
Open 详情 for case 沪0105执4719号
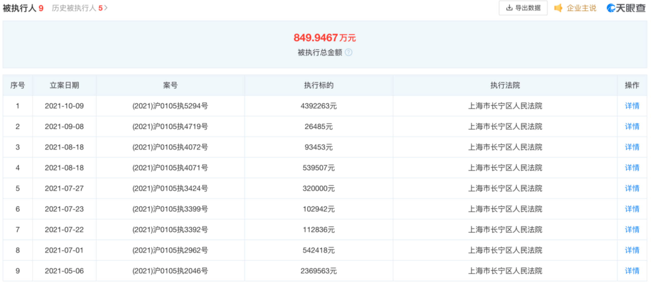632,126
